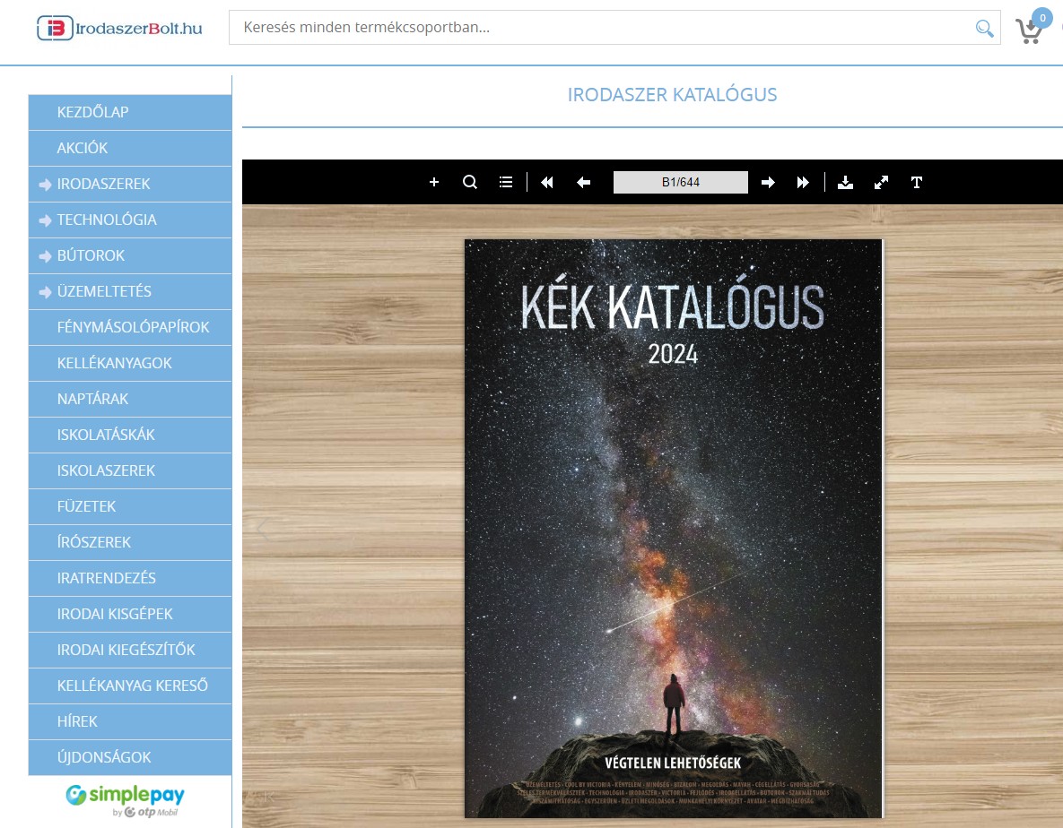Click the faint previous-page chevron on viewer left edge
Viewport: 1063px width, 828px height.
(264, 530)
